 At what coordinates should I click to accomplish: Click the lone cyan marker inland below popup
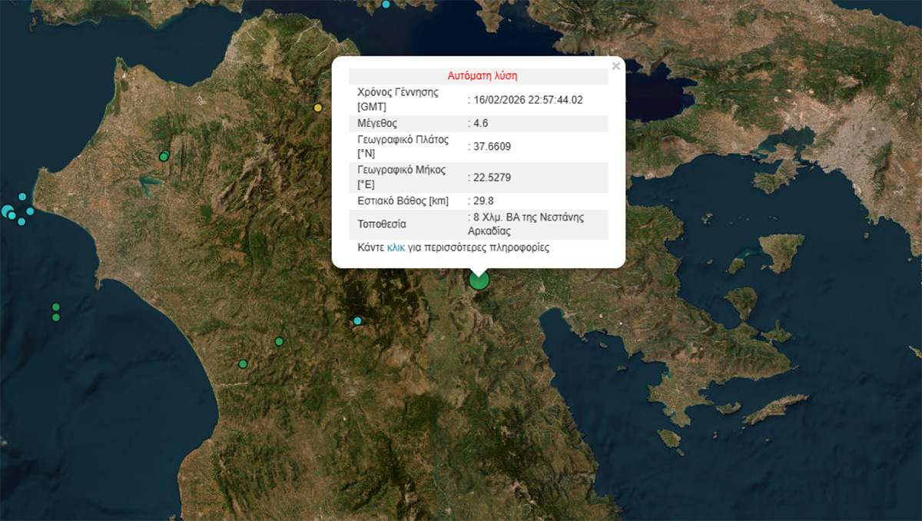tap(357, 321)
